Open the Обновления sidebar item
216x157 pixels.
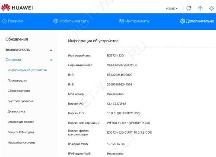click(x=16, y=39)
